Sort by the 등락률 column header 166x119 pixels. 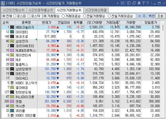pos(78,22)
